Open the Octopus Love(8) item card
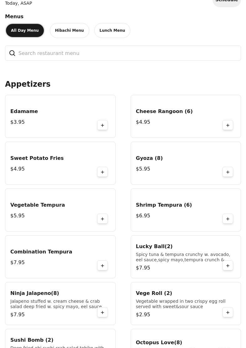This screenshot has width=246, height=348. click(x=186, y=339)
